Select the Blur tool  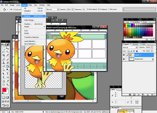3,70
